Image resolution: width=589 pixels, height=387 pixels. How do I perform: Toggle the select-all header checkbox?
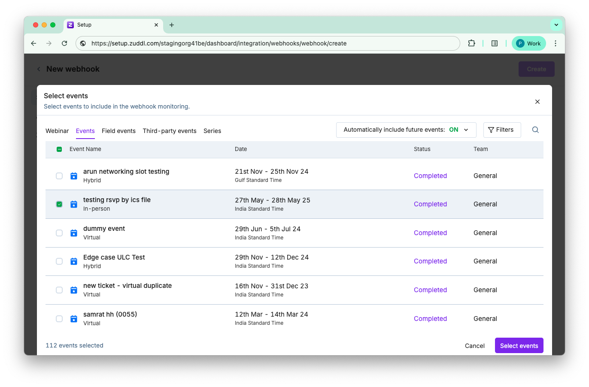59,149
